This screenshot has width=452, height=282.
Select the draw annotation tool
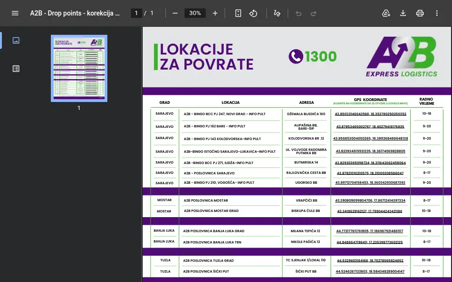tap(277, 13)
